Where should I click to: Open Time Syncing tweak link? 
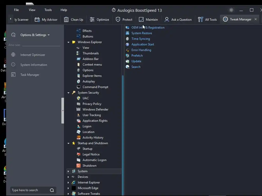point(140,39)
